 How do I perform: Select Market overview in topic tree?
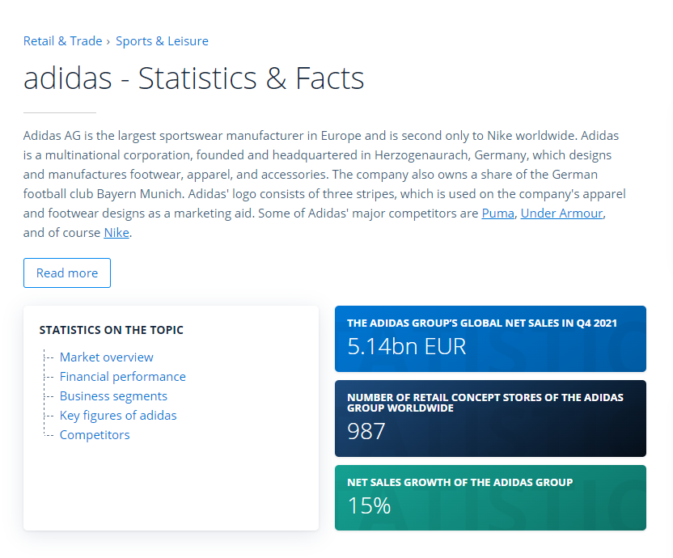coord(107,357)
